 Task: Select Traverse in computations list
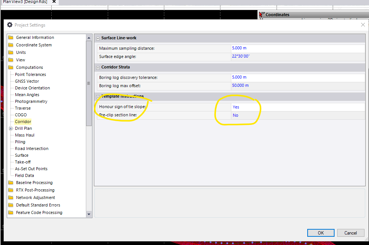[x=22, y=108]
